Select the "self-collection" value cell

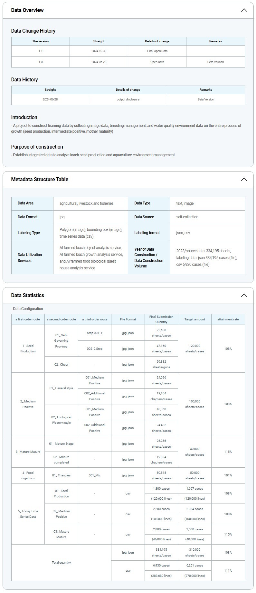[x=187, y=217]
